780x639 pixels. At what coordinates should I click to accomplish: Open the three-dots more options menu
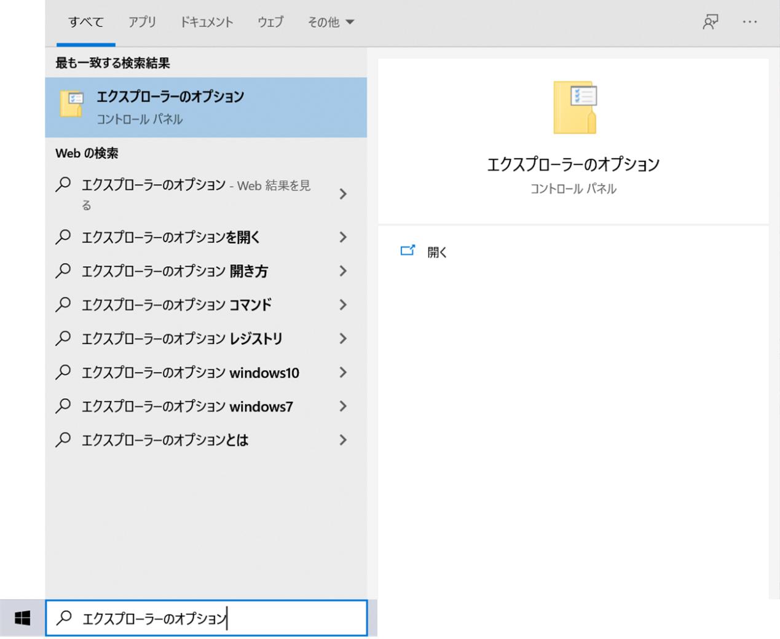pyautogui.click(x=750, y=22)
